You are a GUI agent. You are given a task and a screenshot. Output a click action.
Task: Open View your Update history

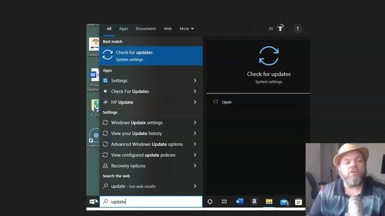coord(151,133)
